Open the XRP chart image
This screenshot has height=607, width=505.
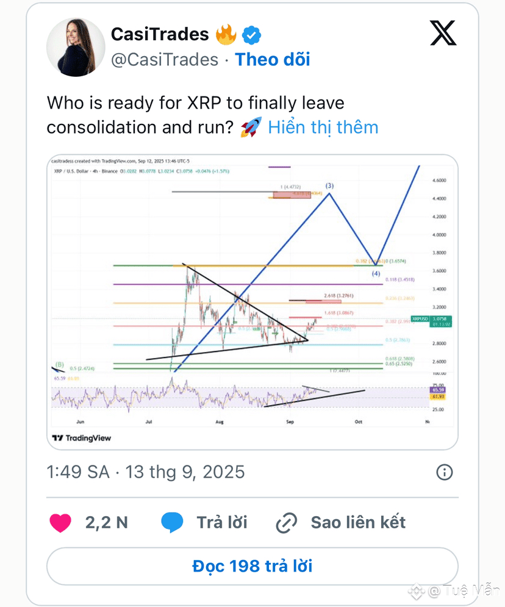(x=253, y=302)
